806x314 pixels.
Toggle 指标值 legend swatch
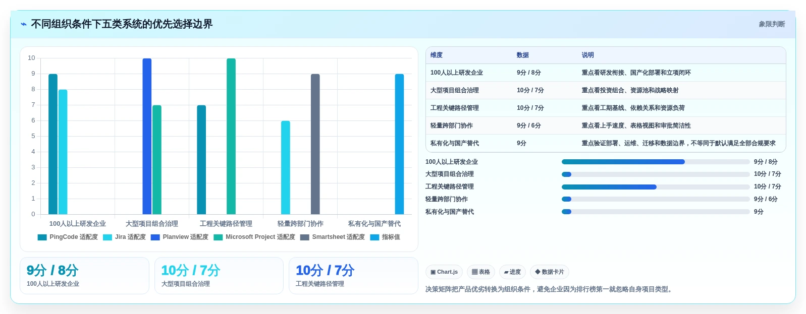374,237
